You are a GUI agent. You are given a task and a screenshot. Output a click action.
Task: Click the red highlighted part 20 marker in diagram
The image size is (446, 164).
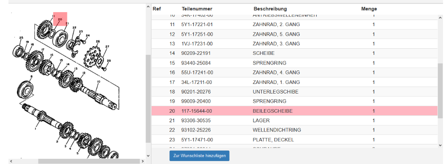pos(60,19)
